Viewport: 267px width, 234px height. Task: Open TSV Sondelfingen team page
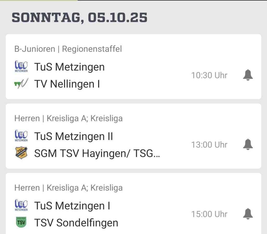tap(76, 223)
